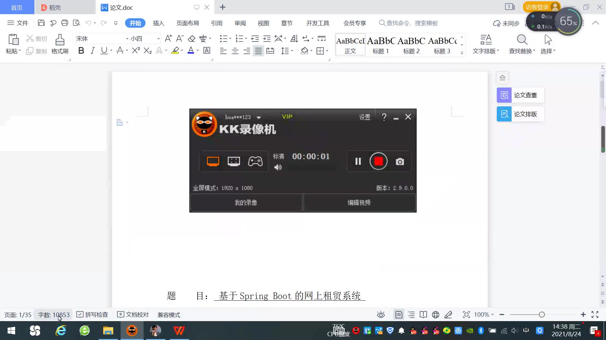Switch to the 页面布局 tab
The width and height of the screenshot is (606, 340).
[187, 23]
